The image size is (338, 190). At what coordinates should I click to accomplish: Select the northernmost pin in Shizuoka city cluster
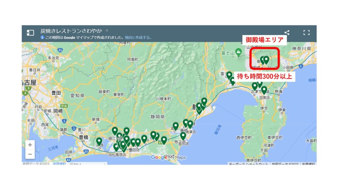click(x=204, y=102)
